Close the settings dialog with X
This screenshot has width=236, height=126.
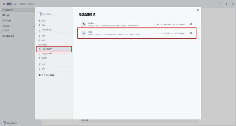198,10
